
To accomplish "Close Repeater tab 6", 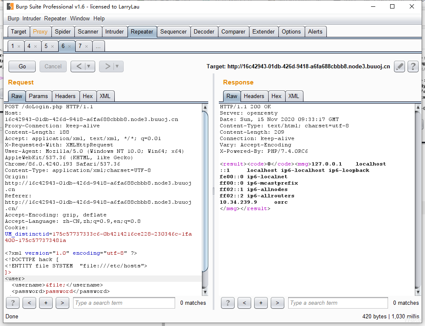I will (x=70, y=47).
